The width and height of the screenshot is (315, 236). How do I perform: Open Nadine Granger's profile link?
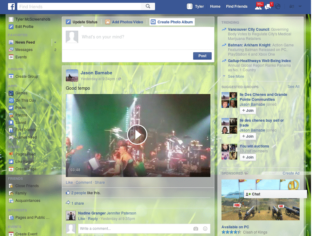pos(92,213)
